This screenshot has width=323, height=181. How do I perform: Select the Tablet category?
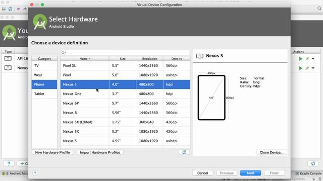point(44,94)
